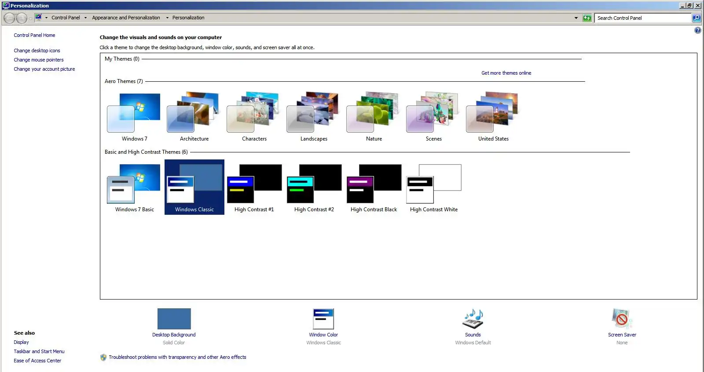
Task: Expand dropdown arrow after Control Panel breadcrumb
Action: pos(85,18)
